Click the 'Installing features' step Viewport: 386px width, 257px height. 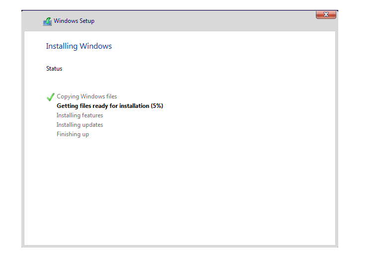point(80,115)
